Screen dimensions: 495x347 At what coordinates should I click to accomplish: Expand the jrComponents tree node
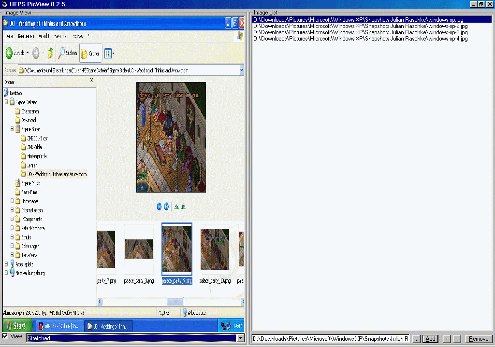coord(12,219)
